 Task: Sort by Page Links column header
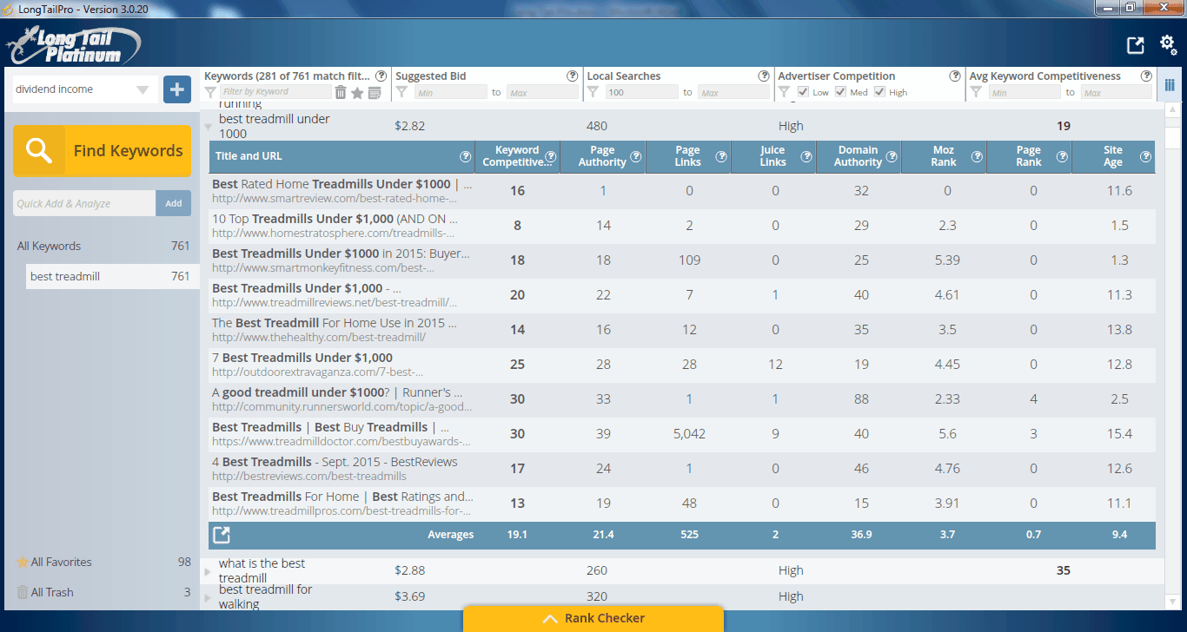coord(688,156)
